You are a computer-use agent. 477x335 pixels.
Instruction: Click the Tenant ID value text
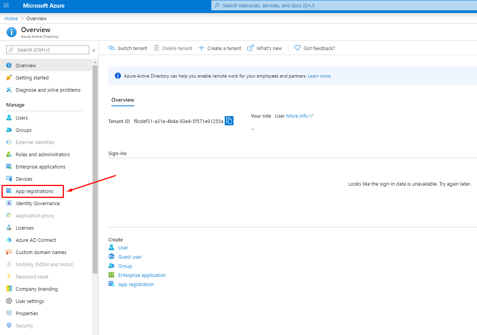pyautogui.click(x=178, y=121)
